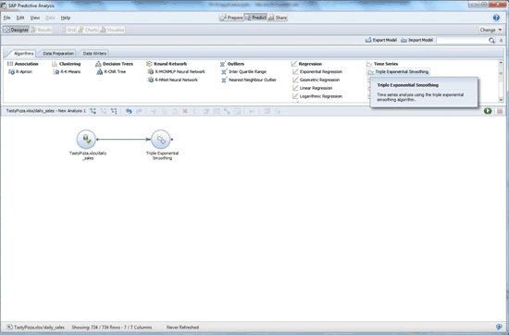Open the Edit menu
This screenshot has height=335, width=509.
20,18
